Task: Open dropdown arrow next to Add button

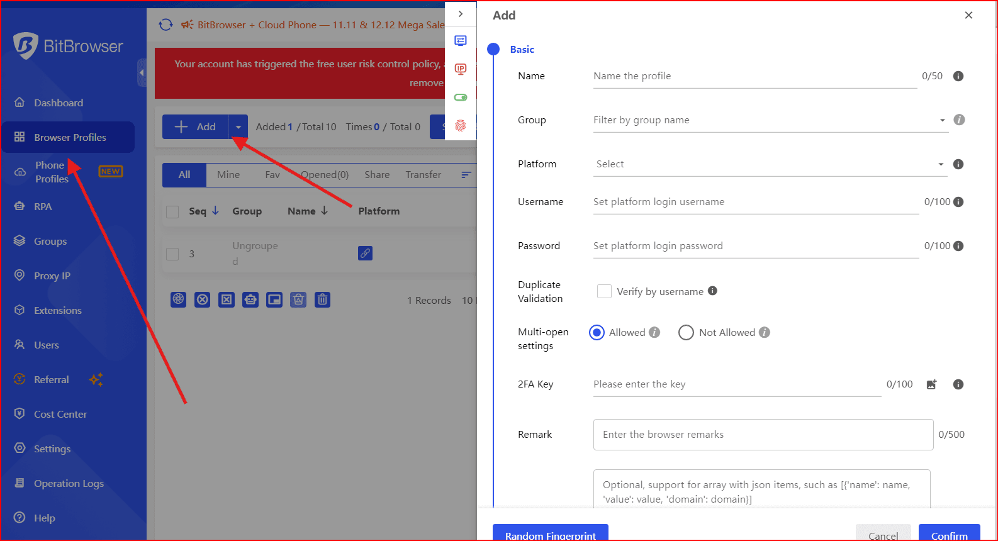Action: 238,127
